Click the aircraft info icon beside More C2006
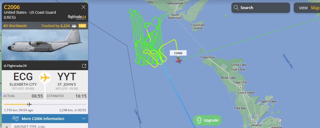The image size is (320, 128). [x=16, y=119]
